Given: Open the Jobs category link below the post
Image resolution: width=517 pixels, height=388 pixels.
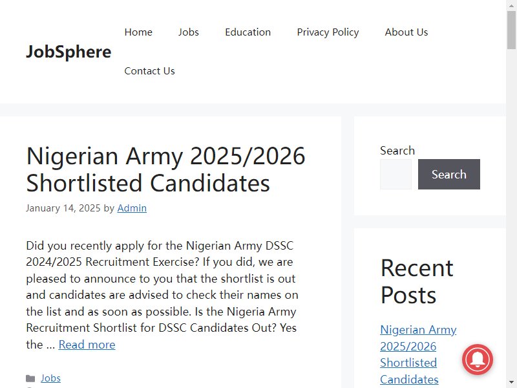Looking at the screenshot, I should point(51,378).
